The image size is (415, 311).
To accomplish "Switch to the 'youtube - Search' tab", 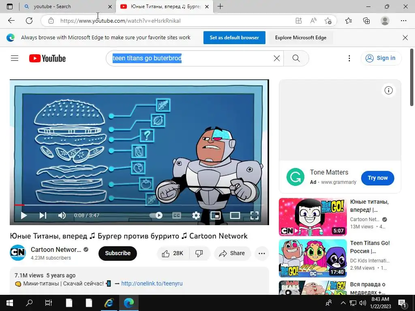I will (x=68, y=6).
